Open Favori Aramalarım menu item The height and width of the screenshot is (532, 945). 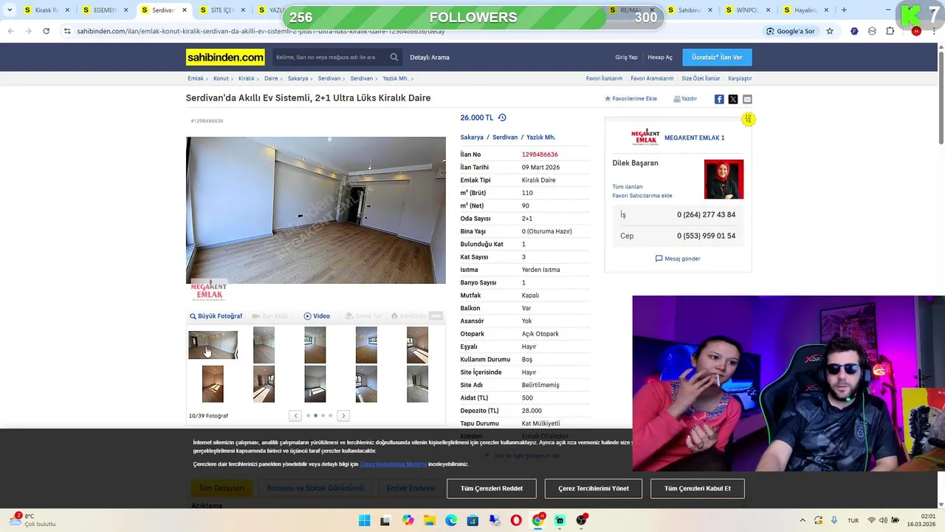(652, 78)
